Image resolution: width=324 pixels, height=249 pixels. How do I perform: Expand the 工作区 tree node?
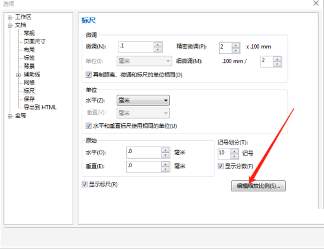click(10, 18)
